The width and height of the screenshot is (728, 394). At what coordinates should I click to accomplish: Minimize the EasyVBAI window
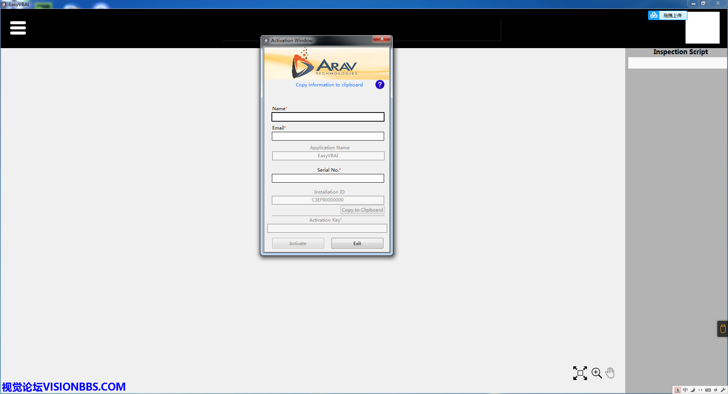[693, 3]
